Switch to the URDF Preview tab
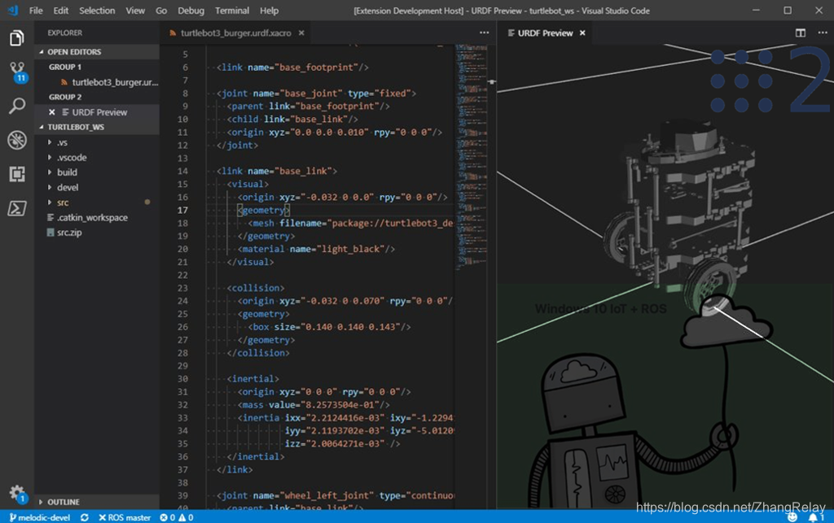 (545, 33)
